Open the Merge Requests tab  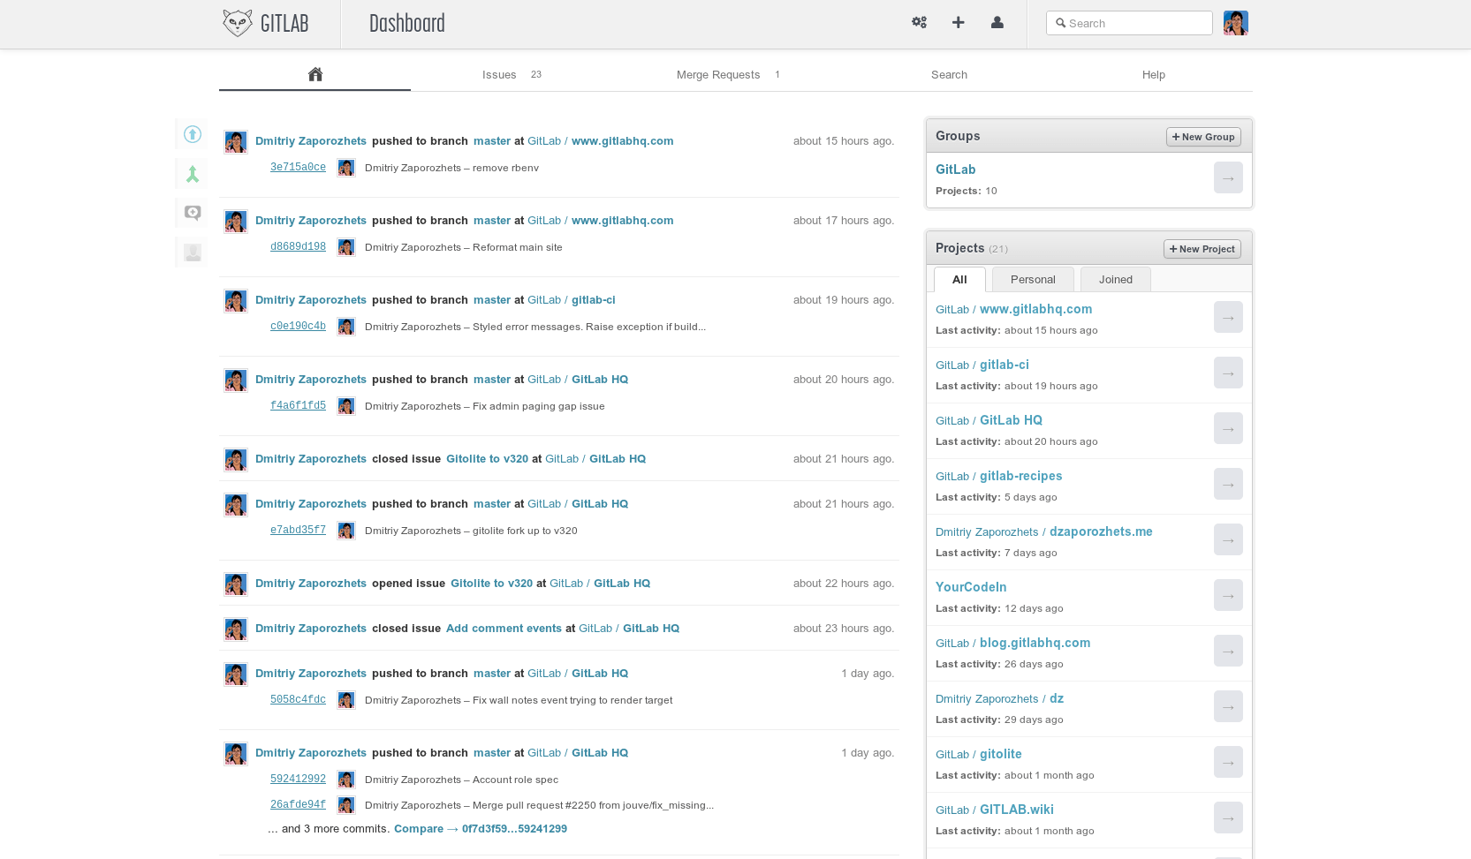718,75
